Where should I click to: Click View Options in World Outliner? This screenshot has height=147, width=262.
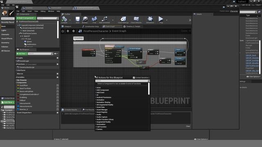tap(254, 77)
